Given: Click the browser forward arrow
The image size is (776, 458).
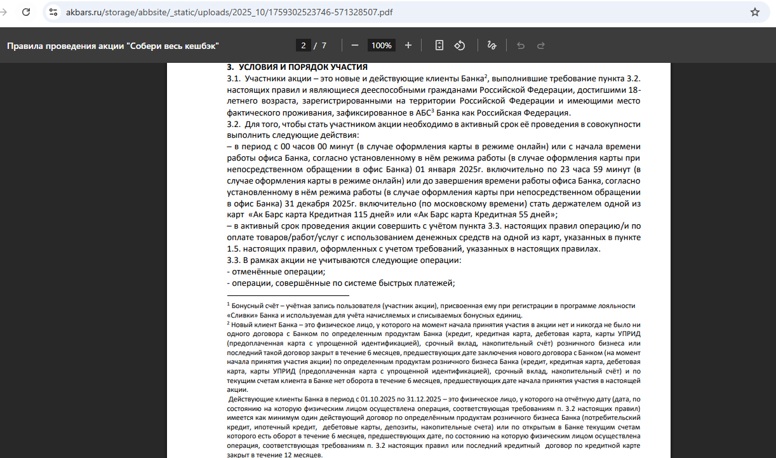Looking at the screenshot, I should click(x=3, y=12).
